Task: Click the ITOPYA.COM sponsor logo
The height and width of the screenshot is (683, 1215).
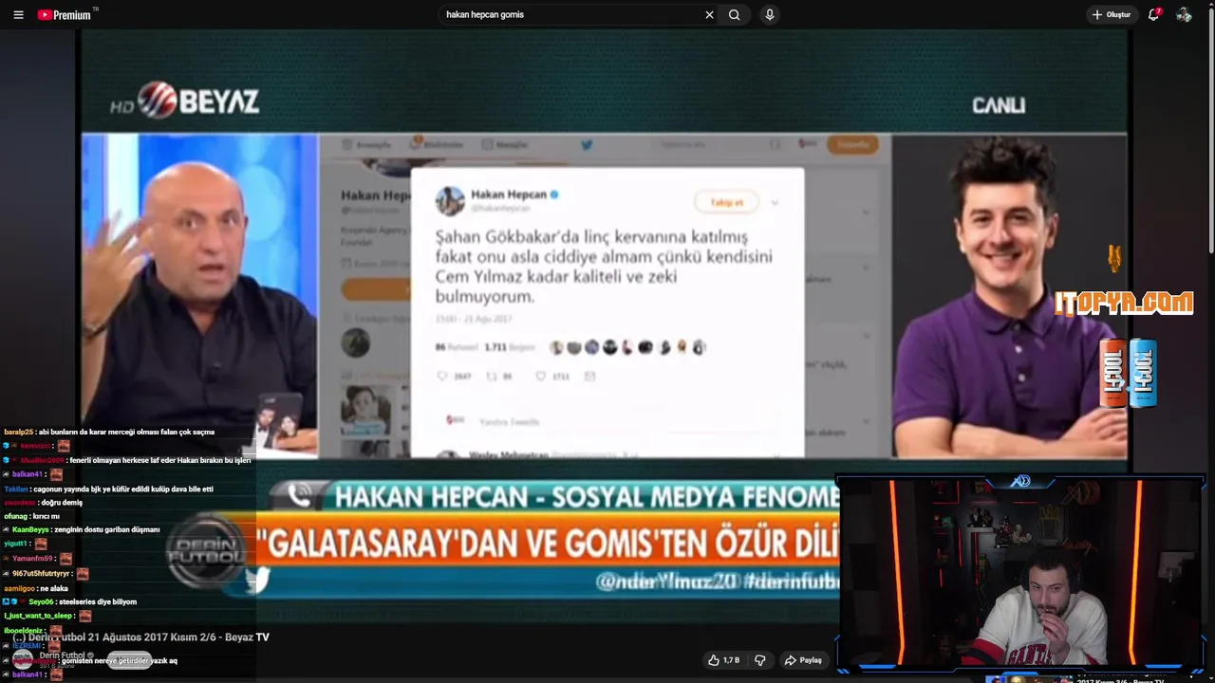Action: point(1124,303)
